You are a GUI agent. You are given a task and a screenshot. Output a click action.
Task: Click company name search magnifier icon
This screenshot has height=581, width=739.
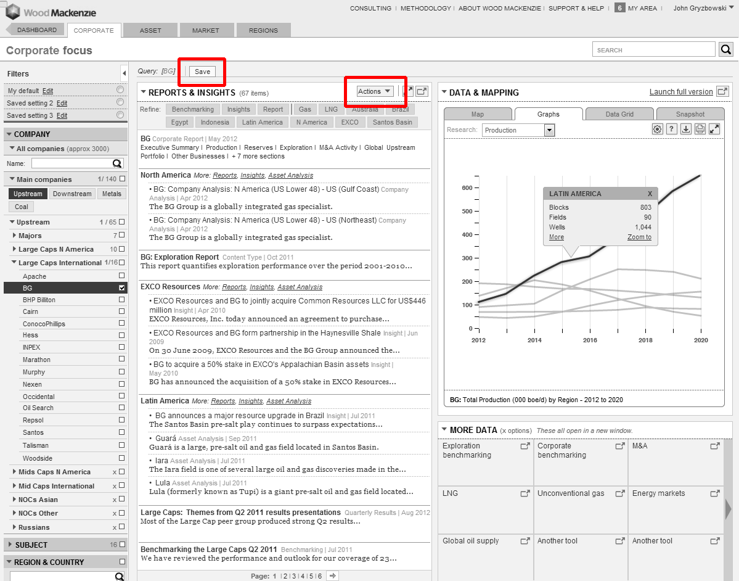tap(117, 163)
